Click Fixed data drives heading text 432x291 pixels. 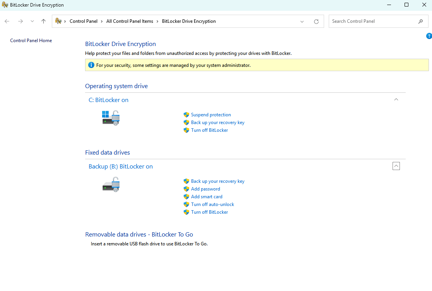tap(108, 153)
